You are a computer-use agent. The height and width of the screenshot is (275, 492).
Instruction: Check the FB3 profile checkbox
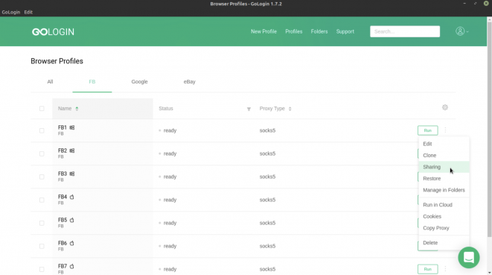42,177
